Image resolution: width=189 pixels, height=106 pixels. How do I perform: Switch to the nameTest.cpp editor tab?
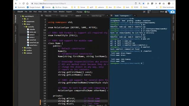coord(97,16)
